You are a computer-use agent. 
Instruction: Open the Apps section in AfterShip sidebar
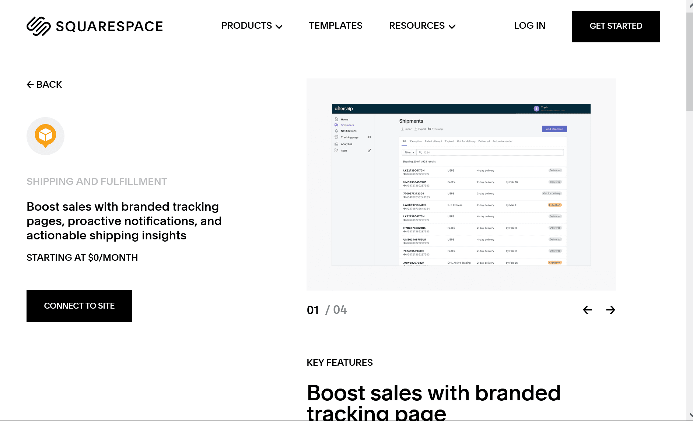coord(344,151)
